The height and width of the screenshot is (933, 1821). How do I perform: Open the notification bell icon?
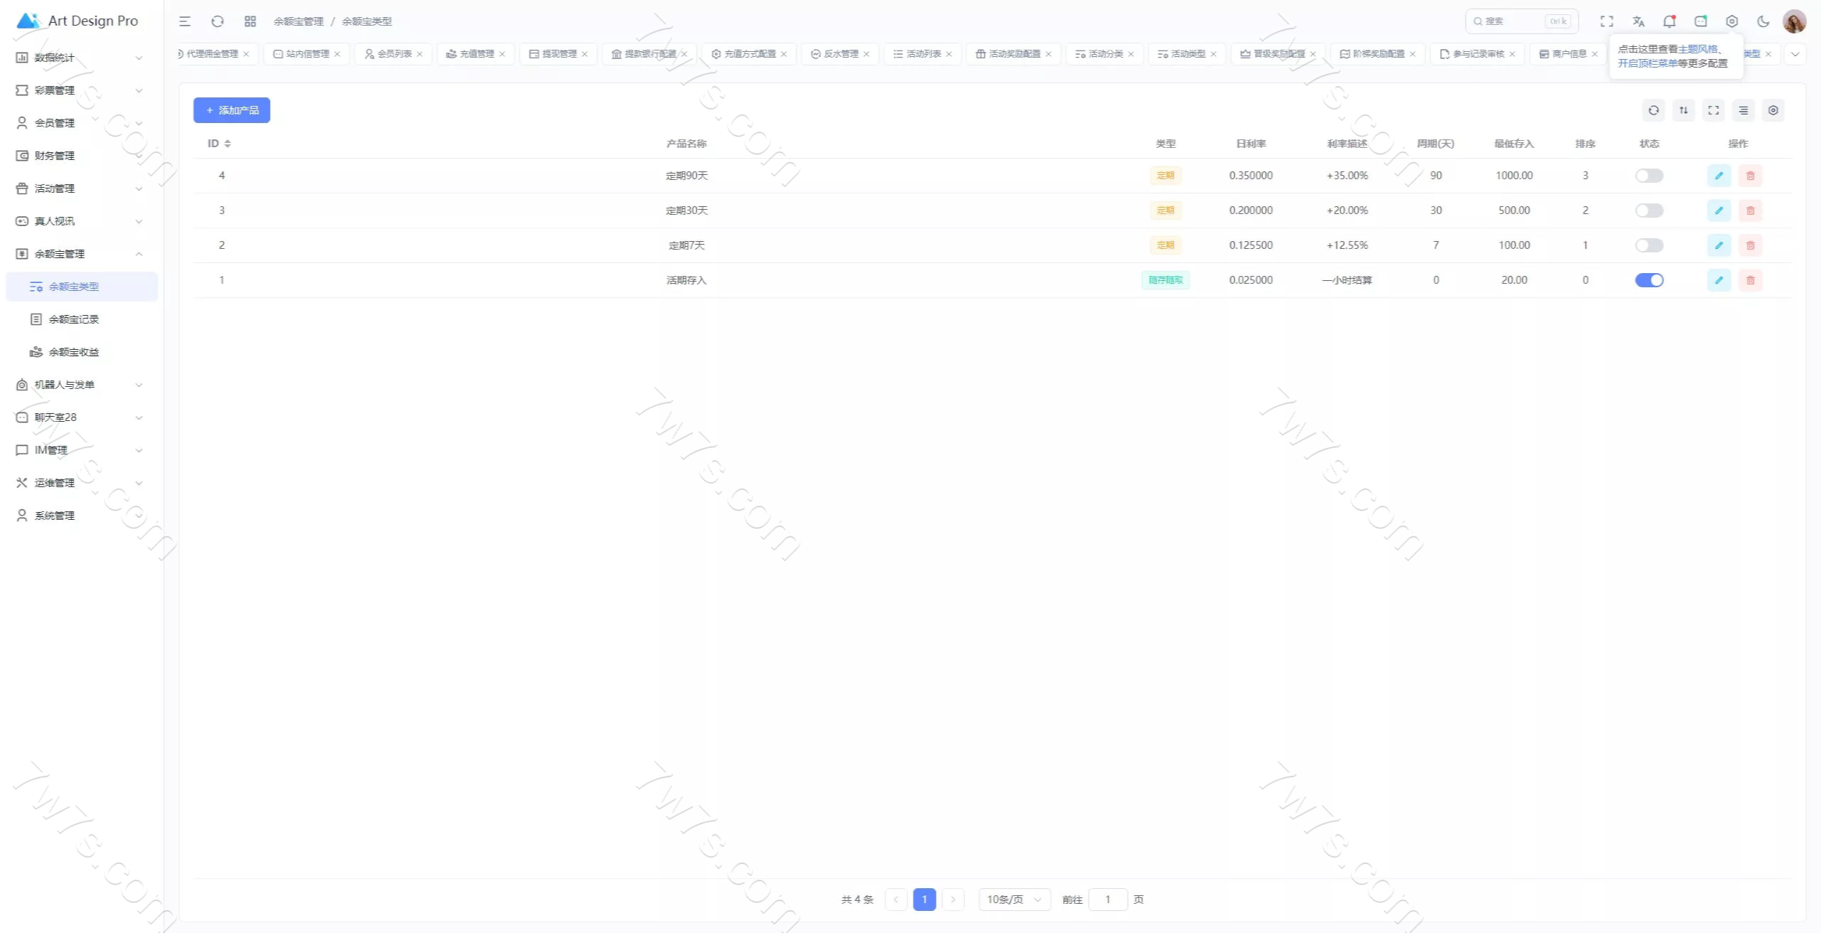point(1669,21)
